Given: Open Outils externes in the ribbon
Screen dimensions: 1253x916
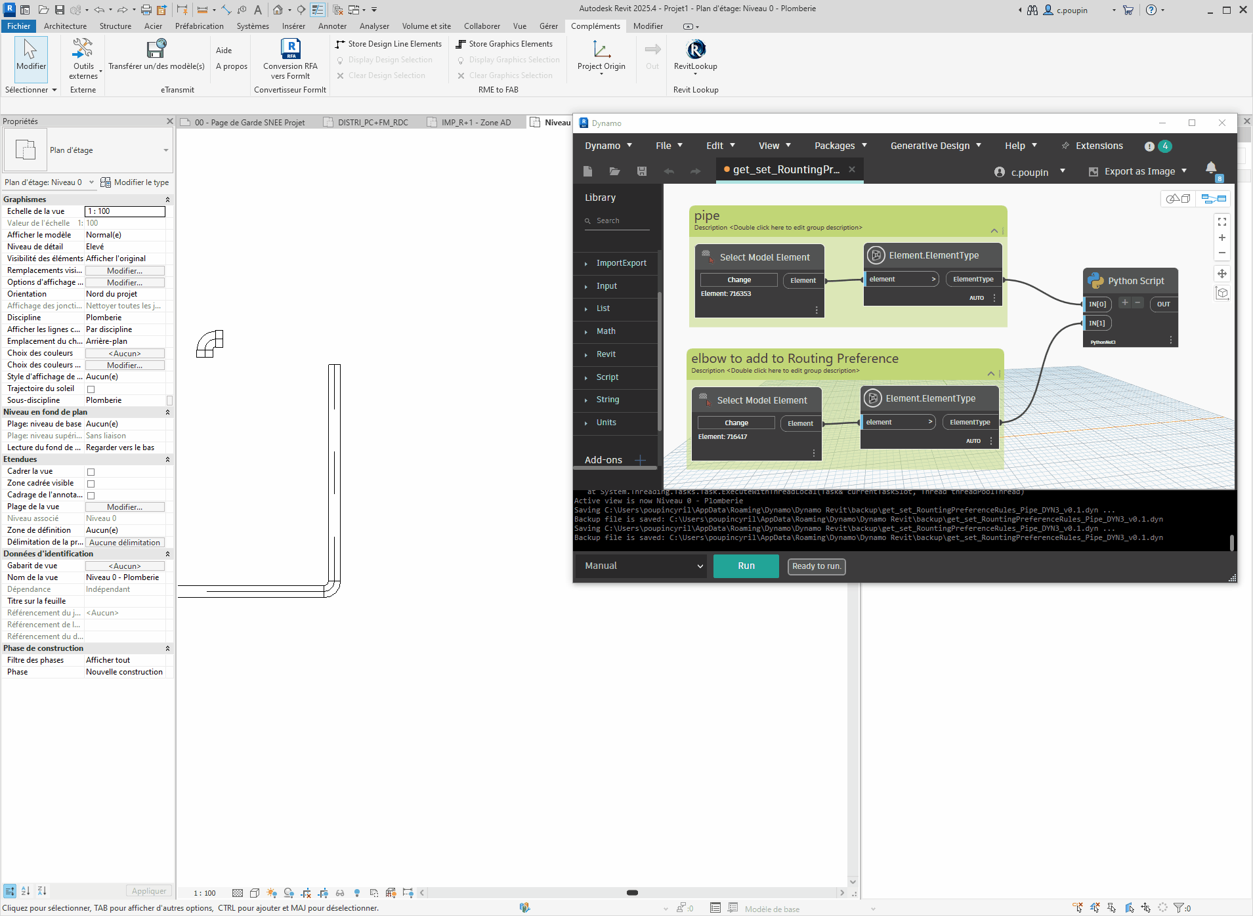Looking at the screenshot, I should pyautogui.click(x=83, y=58).
